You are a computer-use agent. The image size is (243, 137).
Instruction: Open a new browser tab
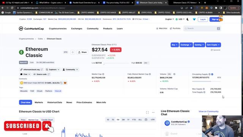coord(205,3)
